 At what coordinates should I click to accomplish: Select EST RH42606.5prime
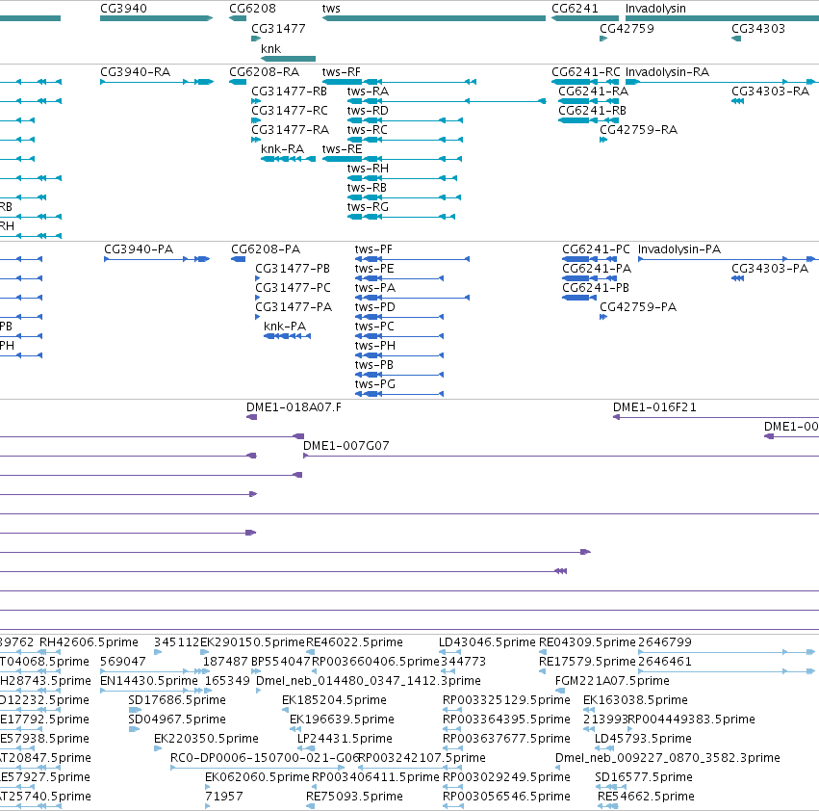click(89, 642)
